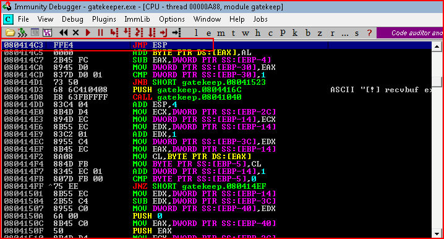Click the Trace over icon
Viewport: 444px width, 239px height.
[x=152, y=33]
